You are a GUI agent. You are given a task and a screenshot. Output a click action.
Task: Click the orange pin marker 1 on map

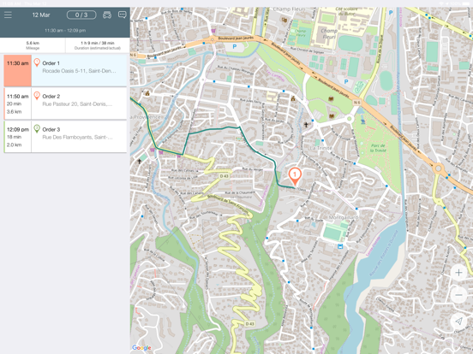295,176
